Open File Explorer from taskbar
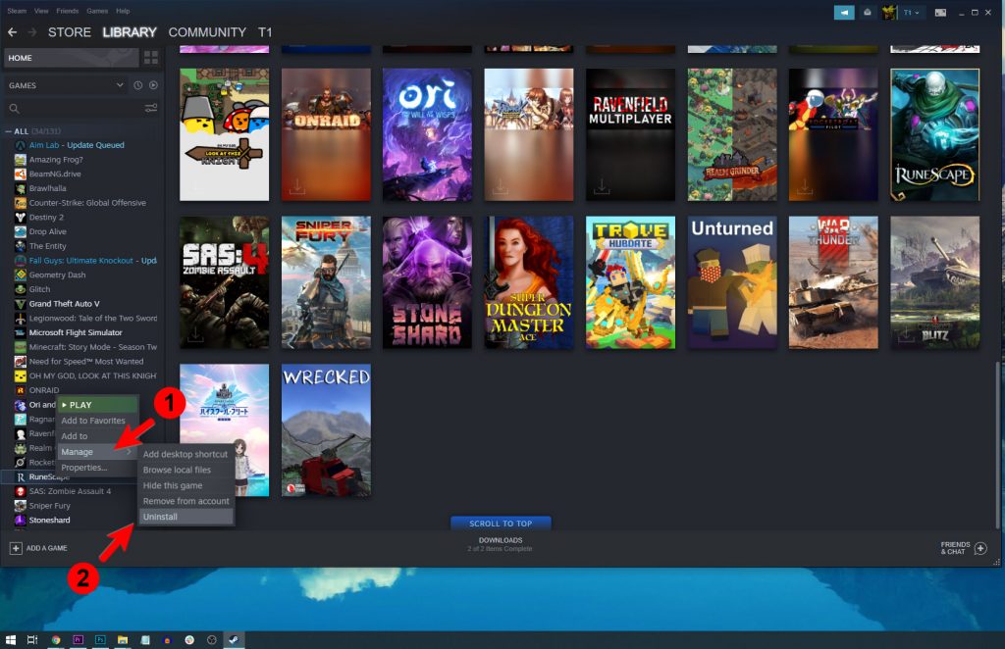Image resolution: width=1005 pixels, height=649 pixels. [x=123, y=639]
